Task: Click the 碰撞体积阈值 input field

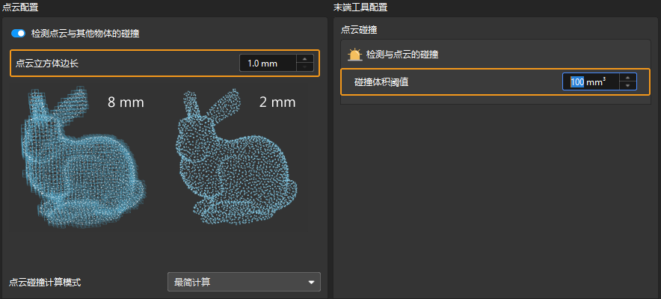Action: pos(591,82)
